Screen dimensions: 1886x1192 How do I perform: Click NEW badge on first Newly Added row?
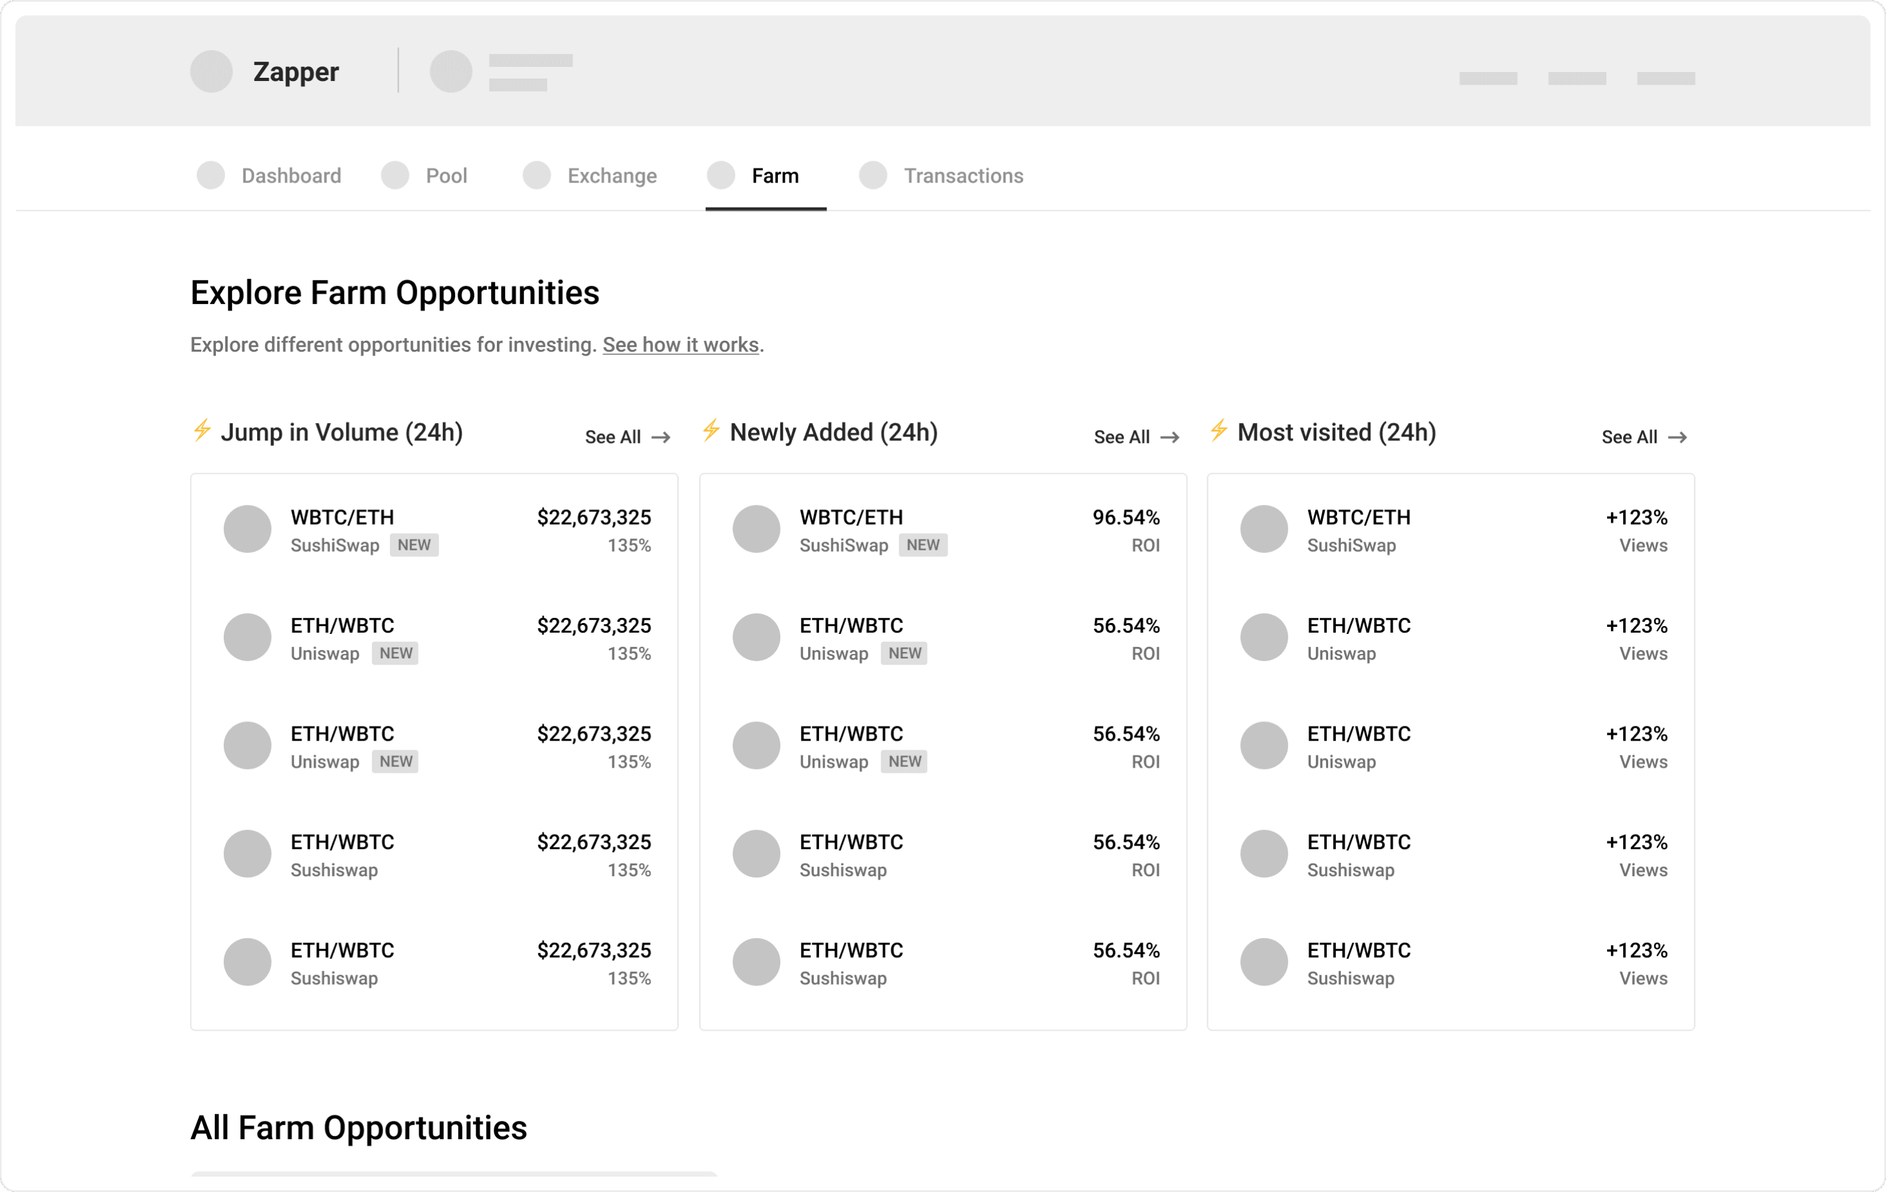(922, 545)
